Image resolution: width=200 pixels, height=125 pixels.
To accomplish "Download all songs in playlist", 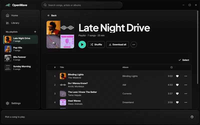I will pyautogui.click(x=117, y=44).
